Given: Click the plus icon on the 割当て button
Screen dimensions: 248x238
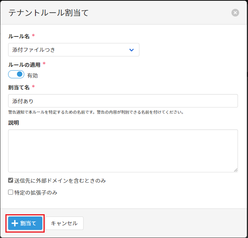Looking at the screenshot, I should click(x=15, y=223).
